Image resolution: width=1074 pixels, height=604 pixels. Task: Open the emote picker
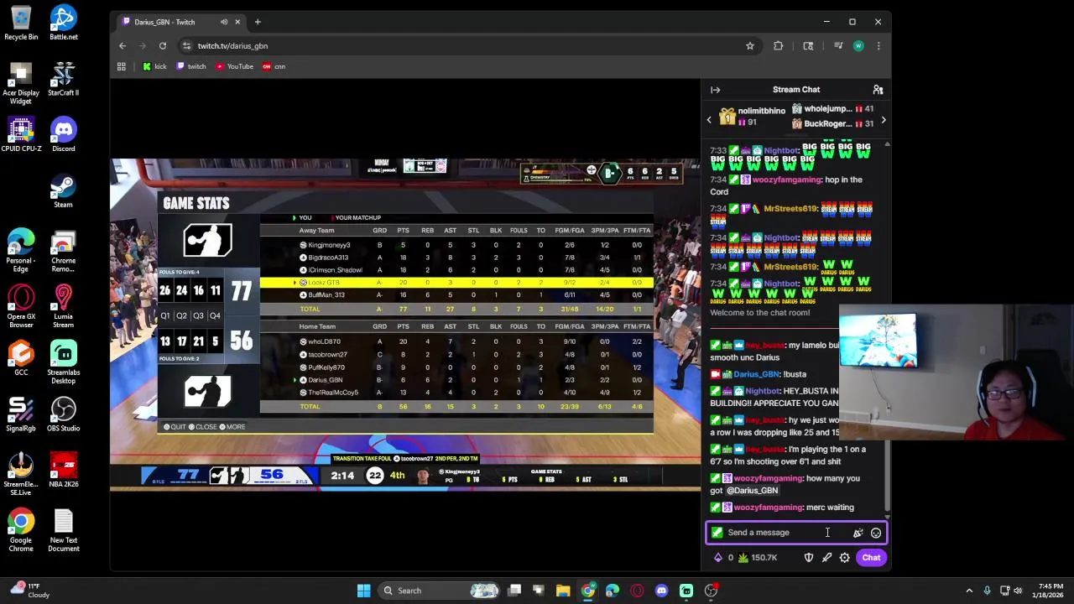point(876,533)
